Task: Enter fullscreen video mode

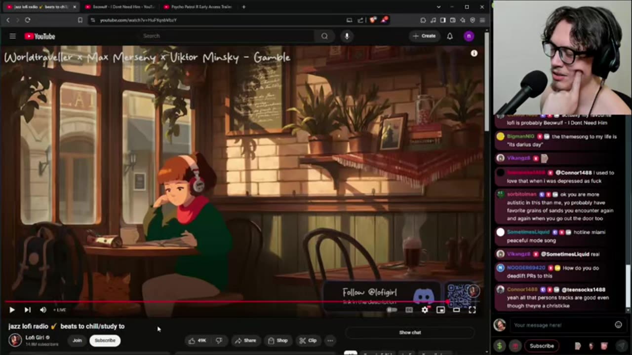Action: [472, 310]
